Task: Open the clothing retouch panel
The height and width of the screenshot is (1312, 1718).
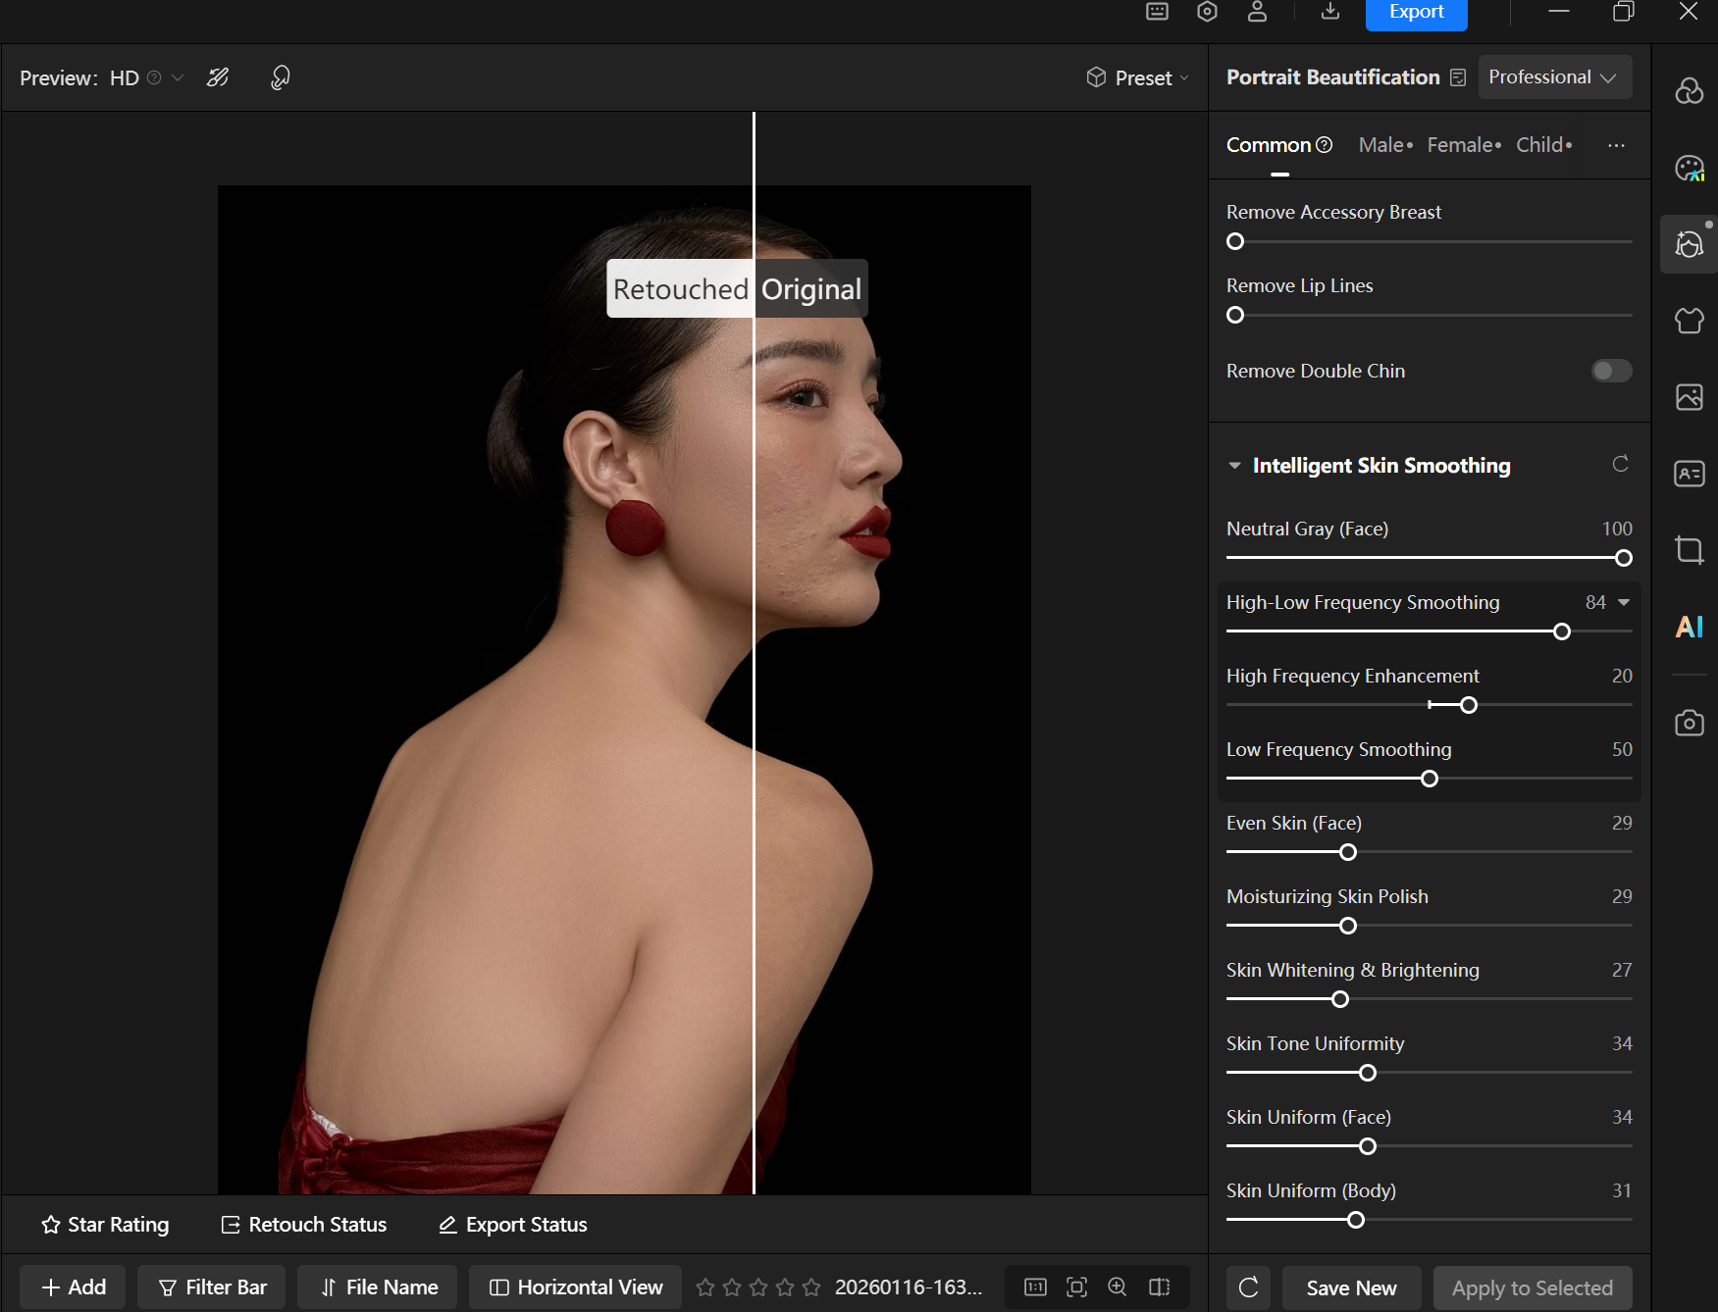Action: pyautogui.click(x=1689, y=321)
